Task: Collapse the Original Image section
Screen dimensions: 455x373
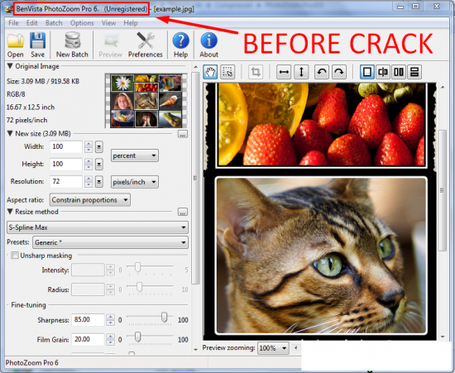Action: (10, 66)
